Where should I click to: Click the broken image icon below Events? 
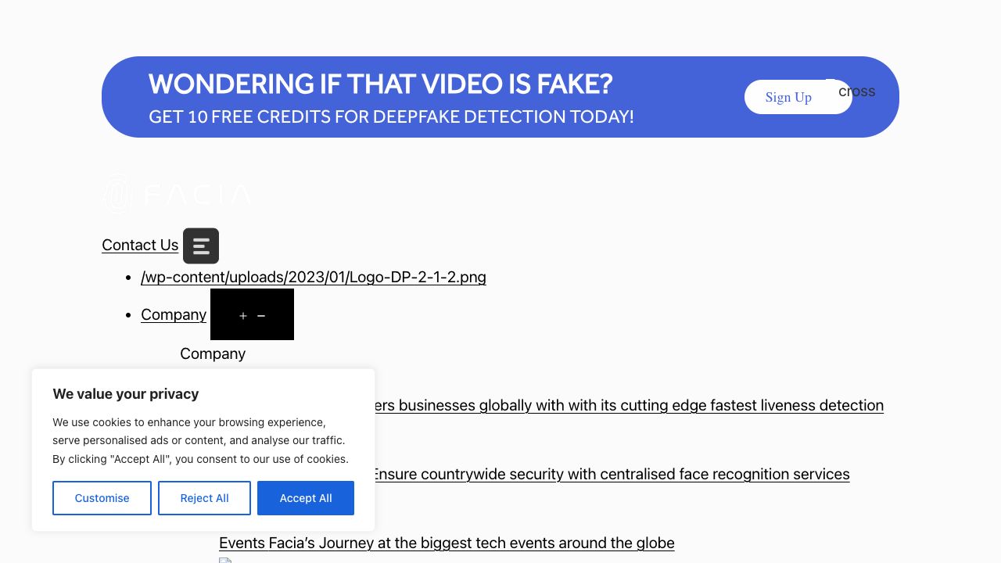pyautogui.click(x=225, y=560)
